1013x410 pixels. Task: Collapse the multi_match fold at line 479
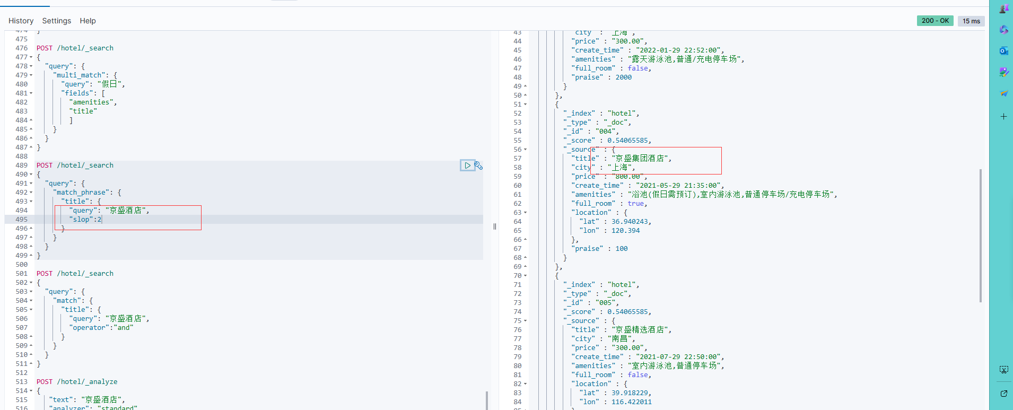[31, 75]
